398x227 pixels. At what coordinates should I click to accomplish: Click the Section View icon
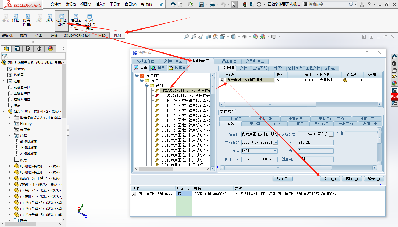[x=208, y=37]
